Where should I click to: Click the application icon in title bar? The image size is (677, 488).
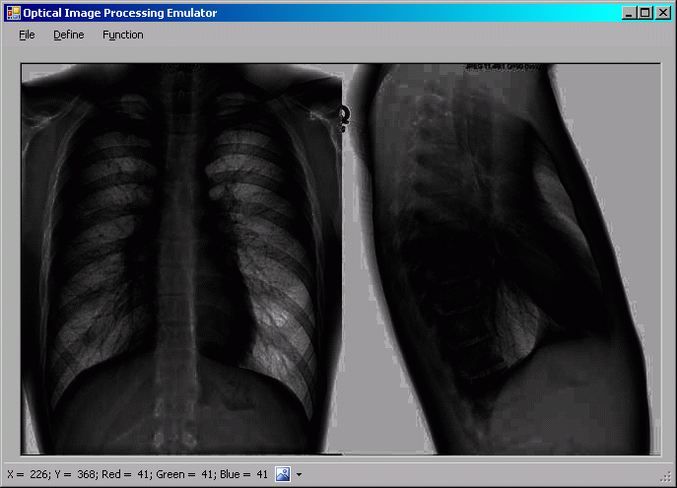13,13
